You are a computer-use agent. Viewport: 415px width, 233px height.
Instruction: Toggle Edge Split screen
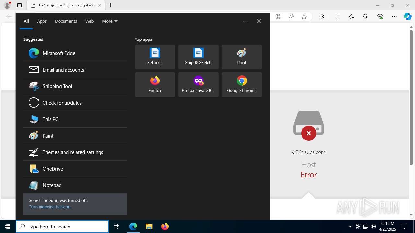coord(337,17)
